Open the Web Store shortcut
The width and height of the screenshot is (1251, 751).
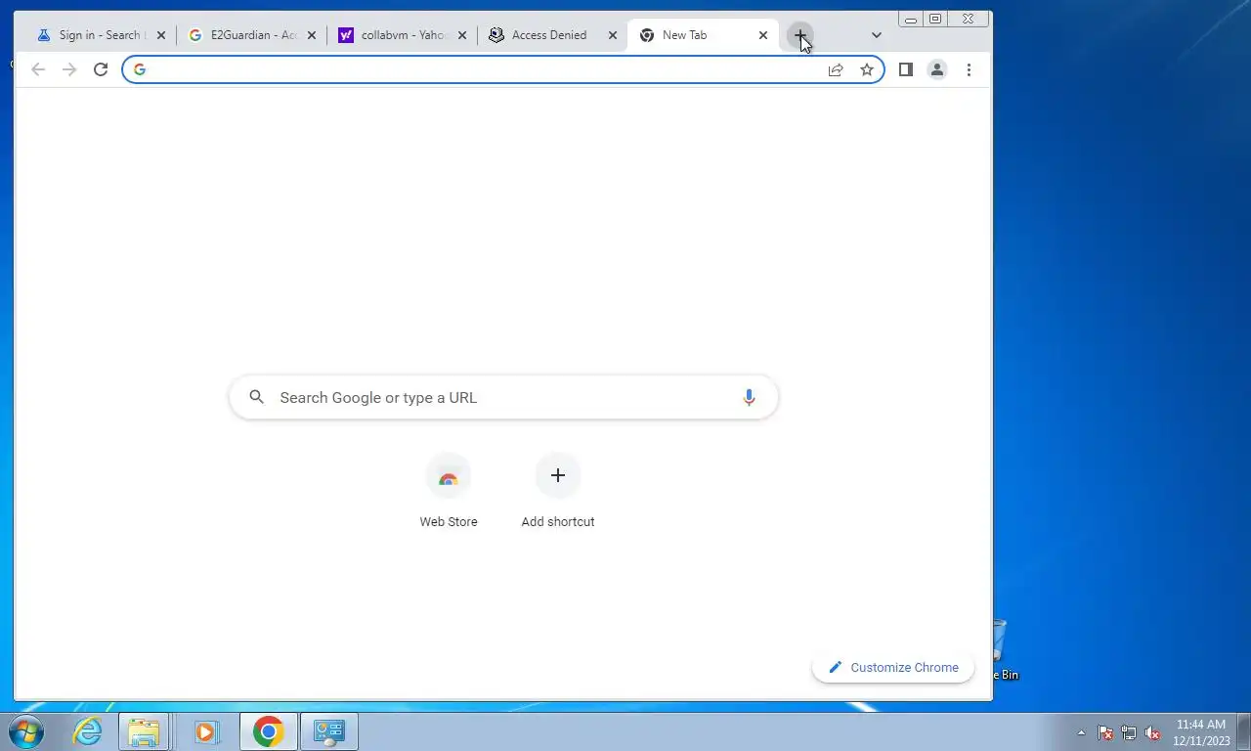point(449,491)
